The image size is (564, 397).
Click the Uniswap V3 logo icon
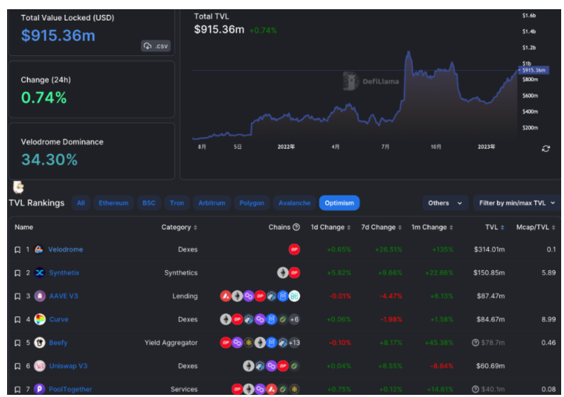click(x=40, y=366)
